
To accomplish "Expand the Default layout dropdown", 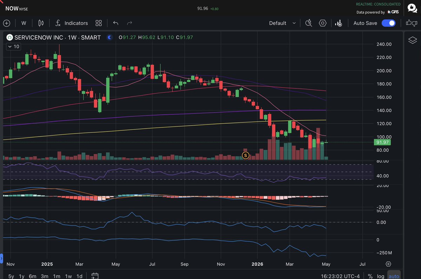I will (282, 23).
